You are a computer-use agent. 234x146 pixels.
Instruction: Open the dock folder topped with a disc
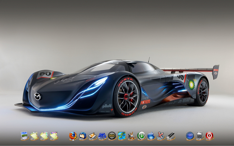pos(34,135)
